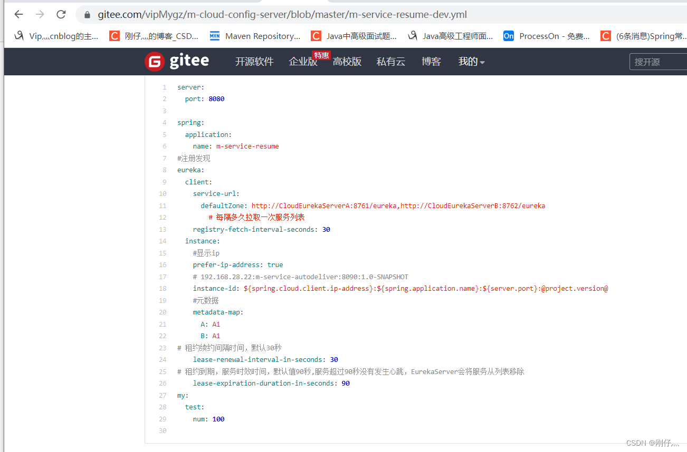The image size is (687, 452).
Task: Click the port value 8080
Action: click(216, 99)
